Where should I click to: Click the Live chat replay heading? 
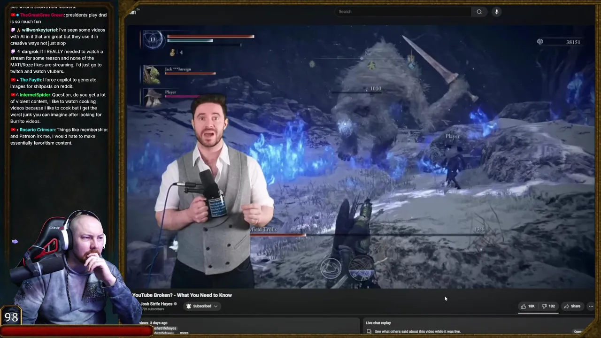point(378,323)
